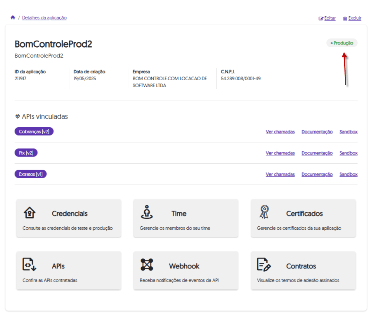Click the Editar pencil icon

pyautogui.click(x=321, y=18)
